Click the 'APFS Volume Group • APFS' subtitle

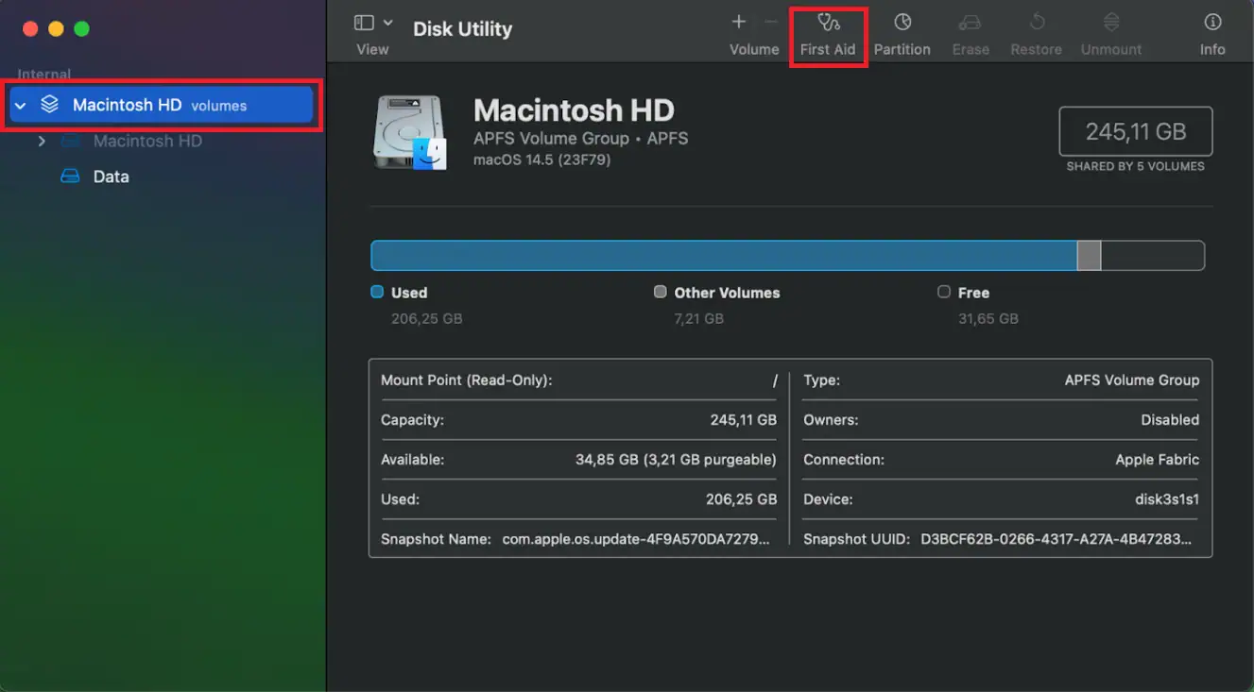tap(580, 139)
